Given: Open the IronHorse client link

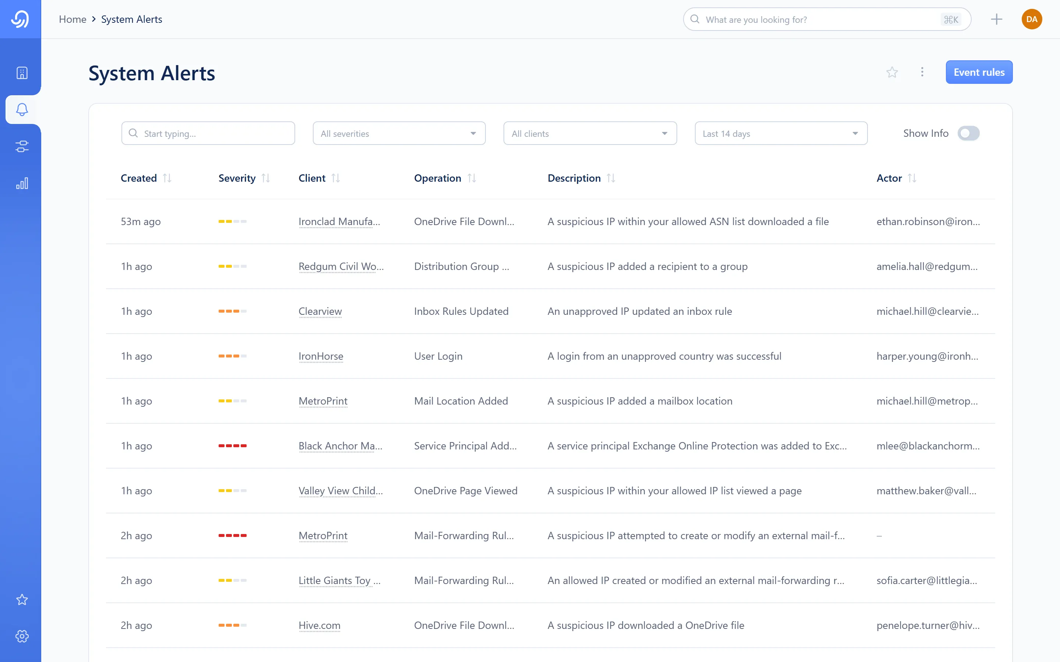Looking at the screenshot, I should (321, 356).
